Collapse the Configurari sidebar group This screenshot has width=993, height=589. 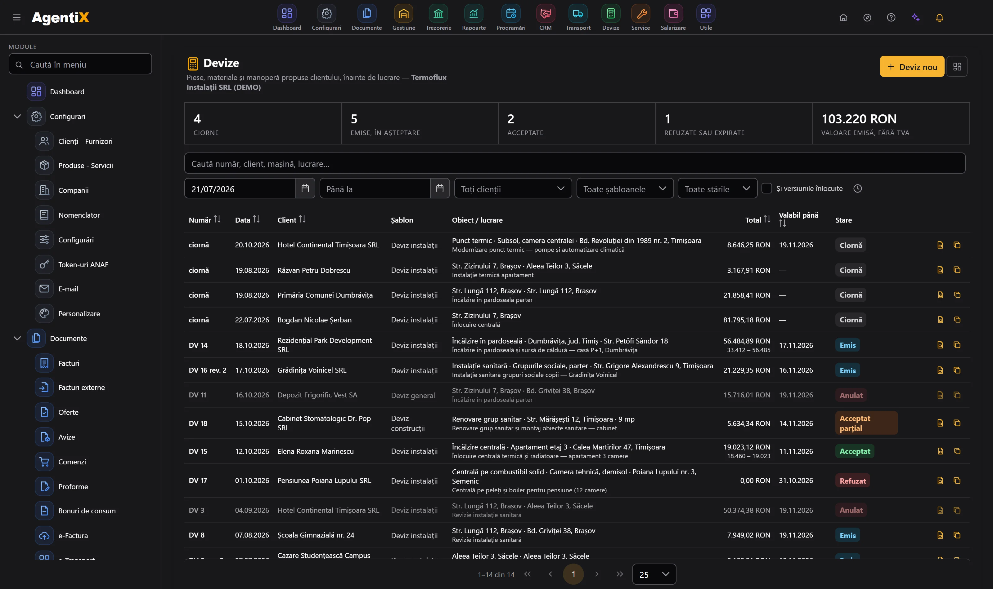(x=17, y=116)
